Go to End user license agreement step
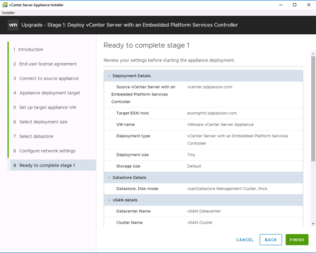Image resolution: width=316 pixels, height=253 pixels. click(45, 64)
